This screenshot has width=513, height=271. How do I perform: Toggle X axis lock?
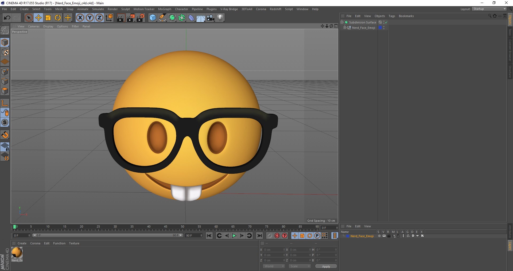(x=80, y=18)
